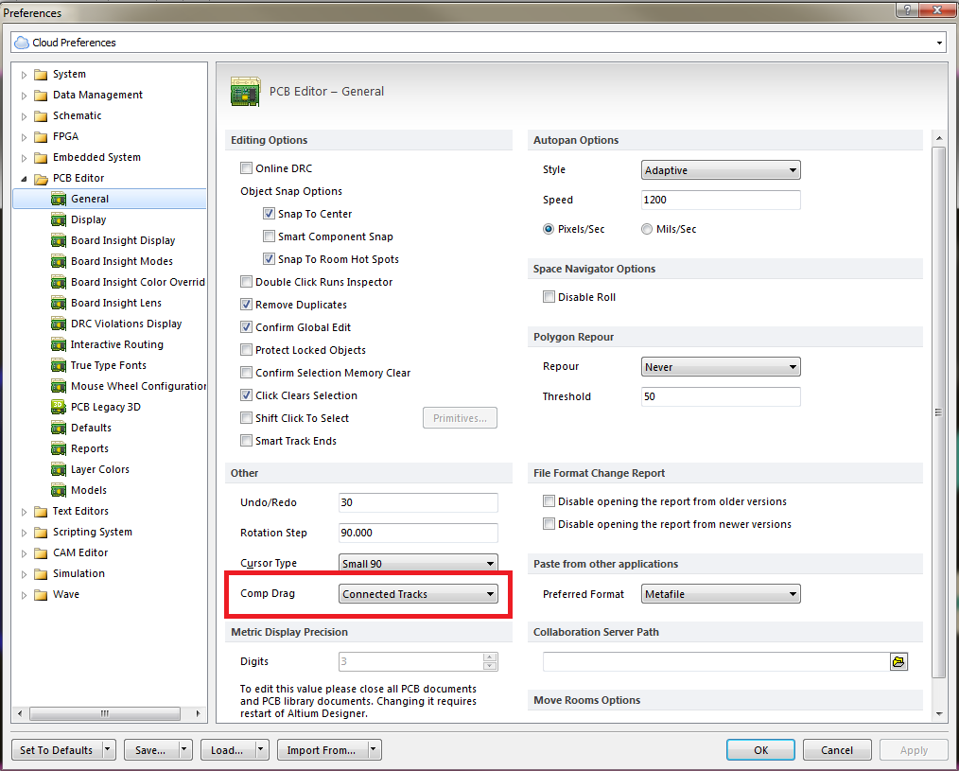Click the PCB Legacy 3D icon
The image size is (959, 771).
[59, 406]
